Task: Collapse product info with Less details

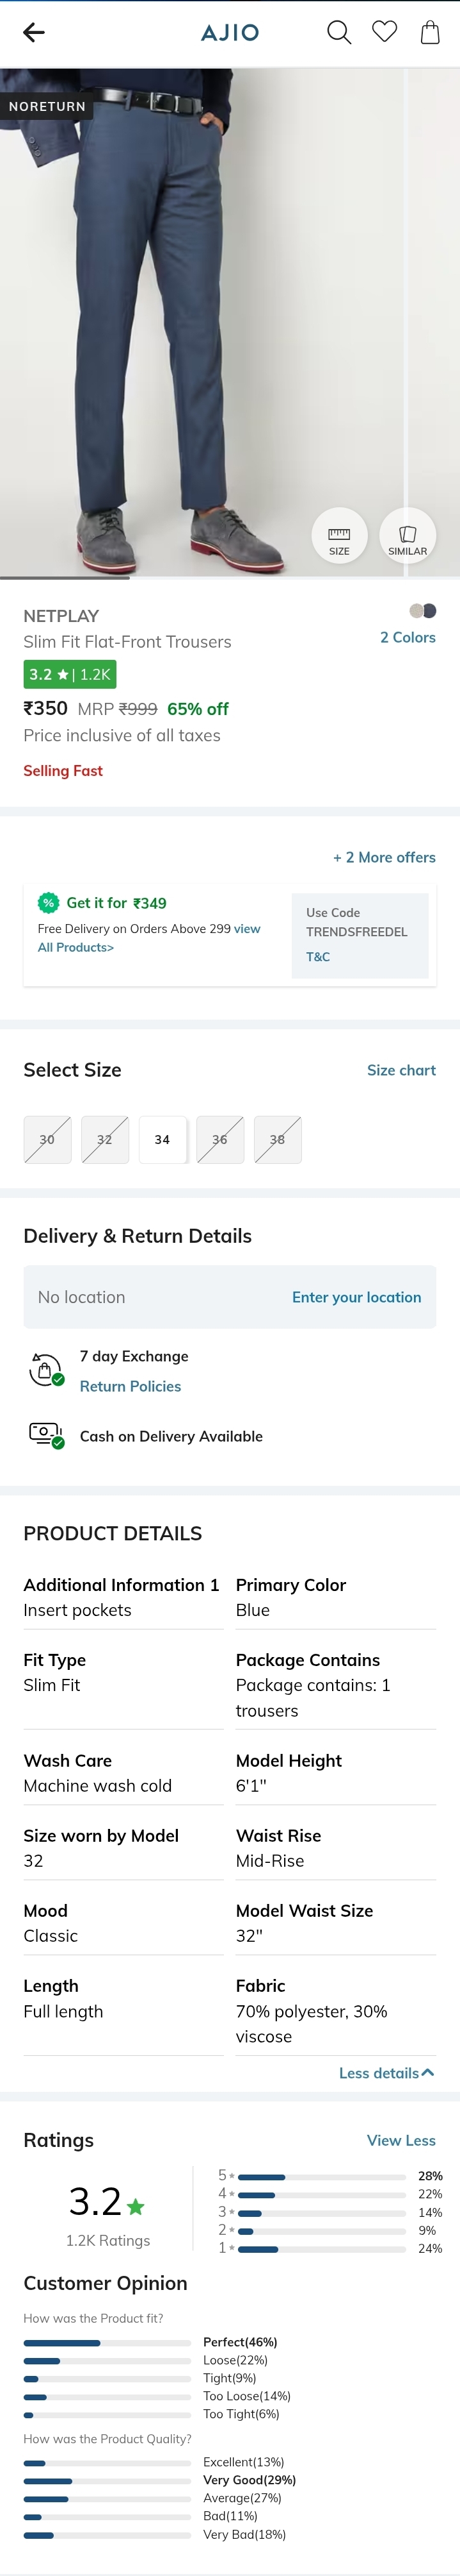Action: tap(386, 2073)
